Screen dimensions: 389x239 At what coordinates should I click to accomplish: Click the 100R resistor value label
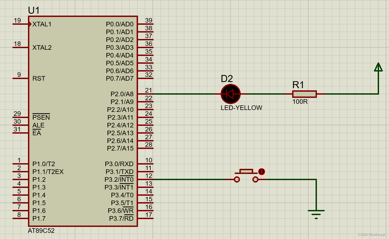300,102
